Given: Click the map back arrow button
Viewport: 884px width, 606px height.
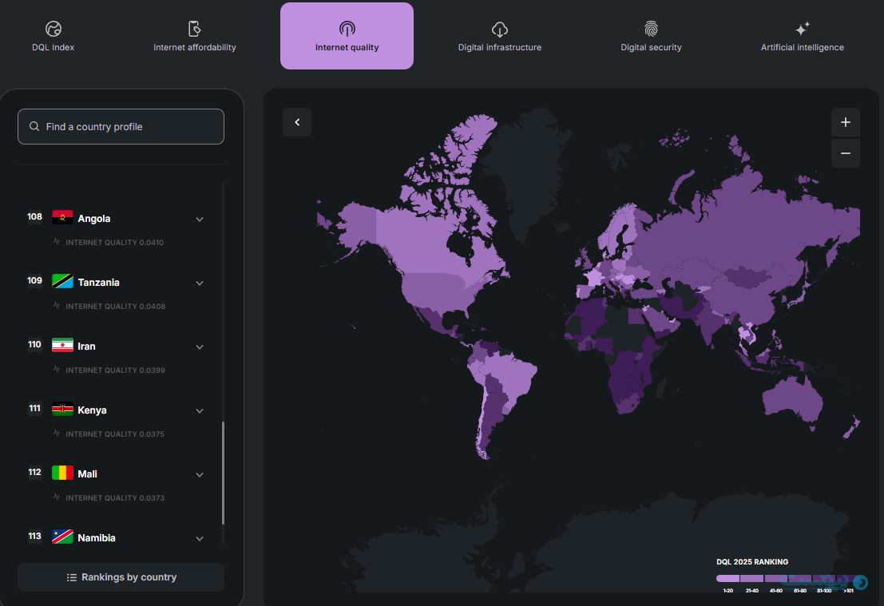Looking at the screenshot, I should [297, 122].
